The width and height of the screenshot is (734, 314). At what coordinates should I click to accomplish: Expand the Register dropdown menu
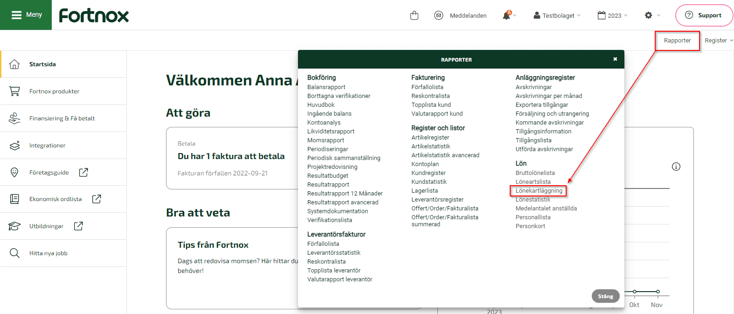point(719,41)
